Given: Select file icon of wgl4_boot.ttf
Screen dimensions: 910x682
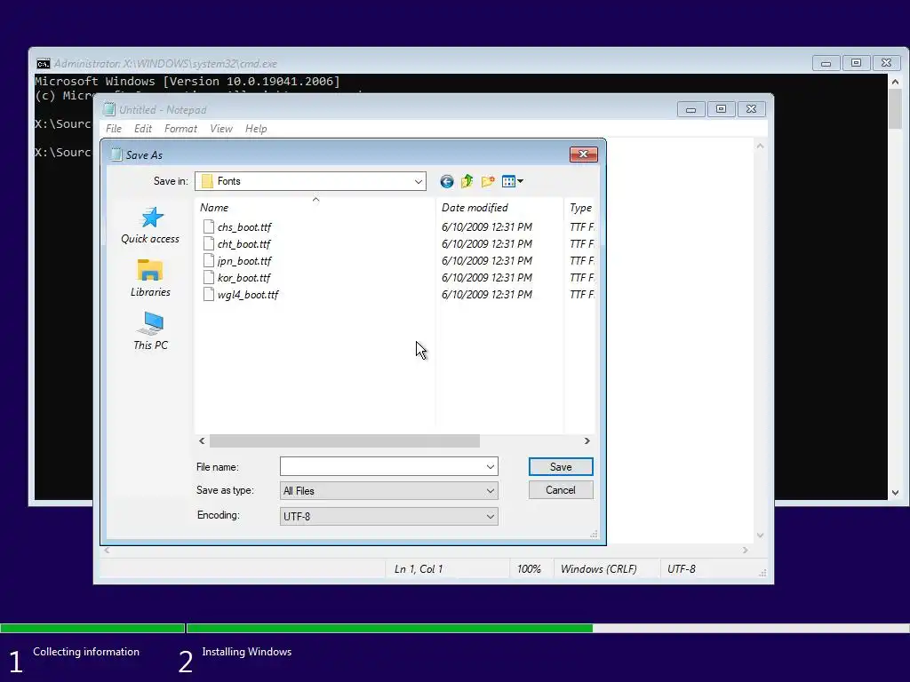Looking at the screenshot, I should pos(208,294).
